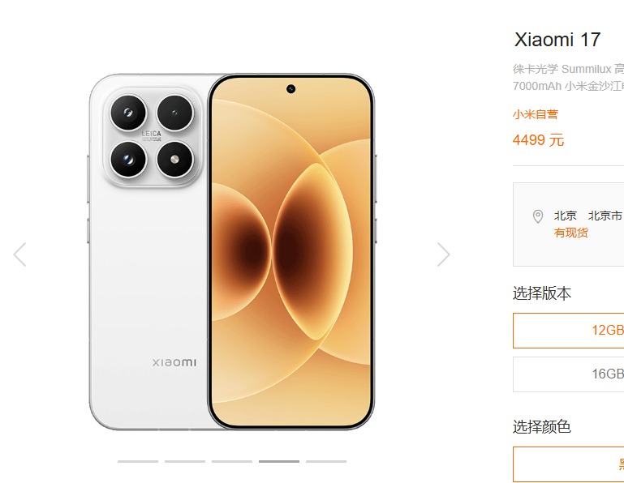Image resolution: width=624 pixels, height=483 pixels.
Task: Go to the second carousel indicator
Action: pyautogui.click(x=185, y=462)
